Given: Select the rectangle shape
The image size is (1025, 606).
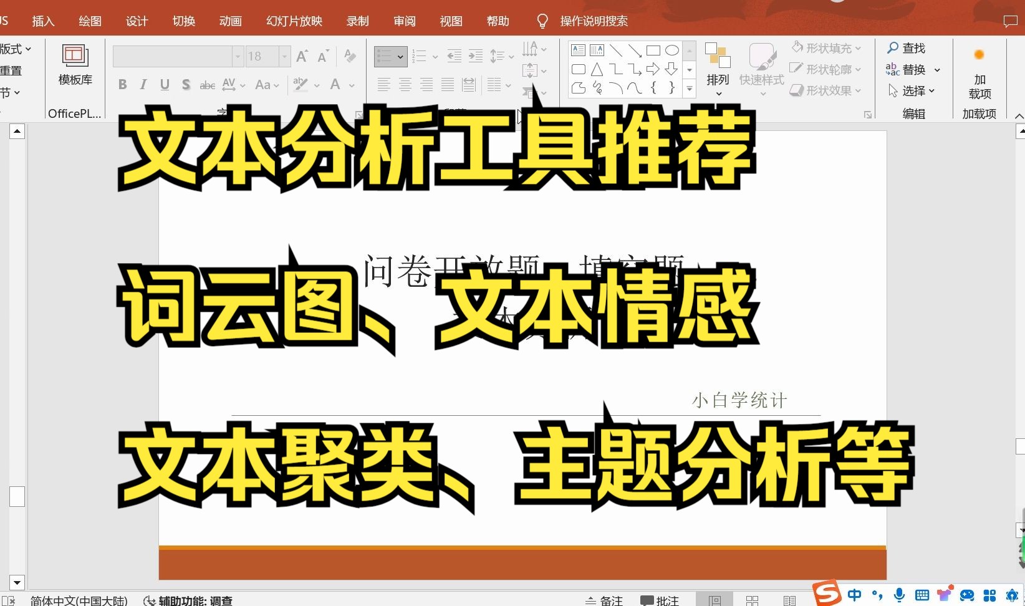Looking at the screenshot, I should pyautogui.click(x=653, y=50).
